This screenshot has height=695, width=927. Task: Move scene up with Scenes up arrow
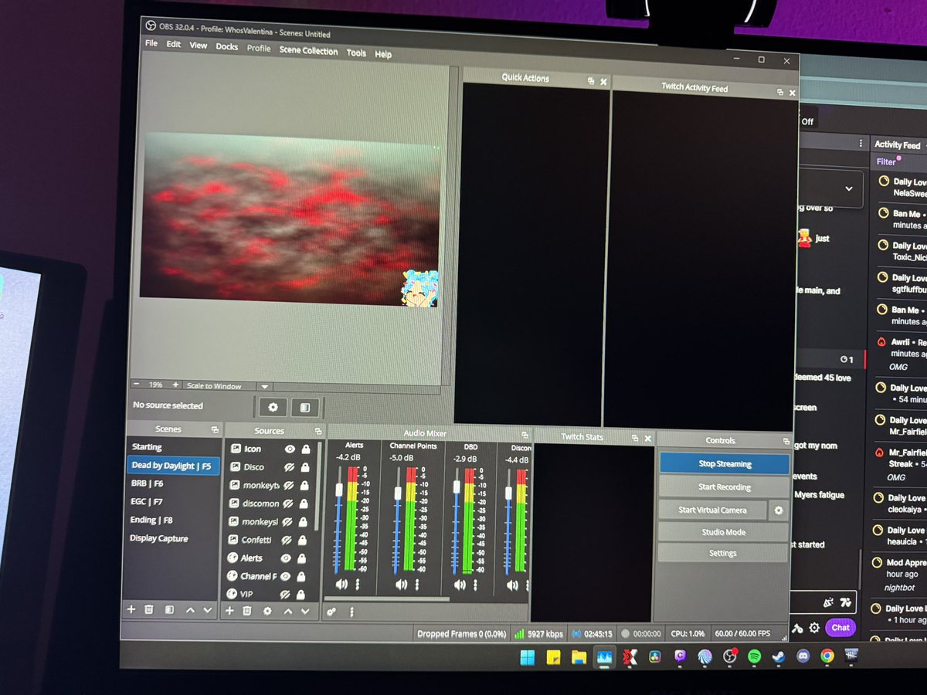tap(190, 610)
